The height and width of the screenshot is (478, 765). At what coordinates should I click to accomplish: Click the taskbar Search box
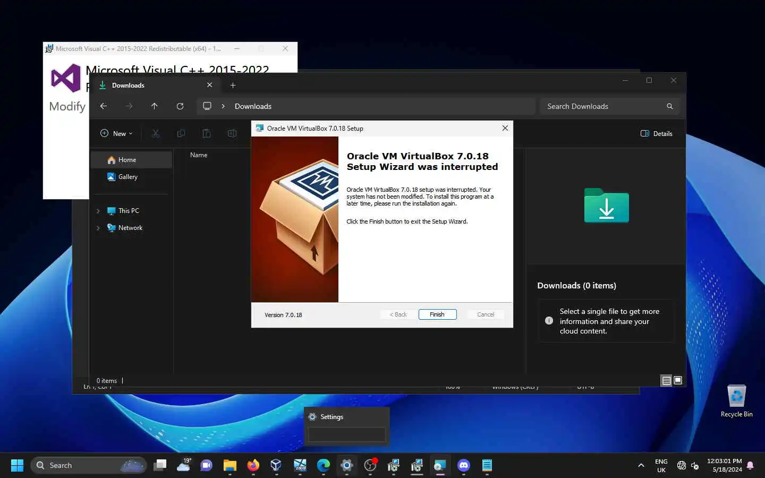(89, 465)
